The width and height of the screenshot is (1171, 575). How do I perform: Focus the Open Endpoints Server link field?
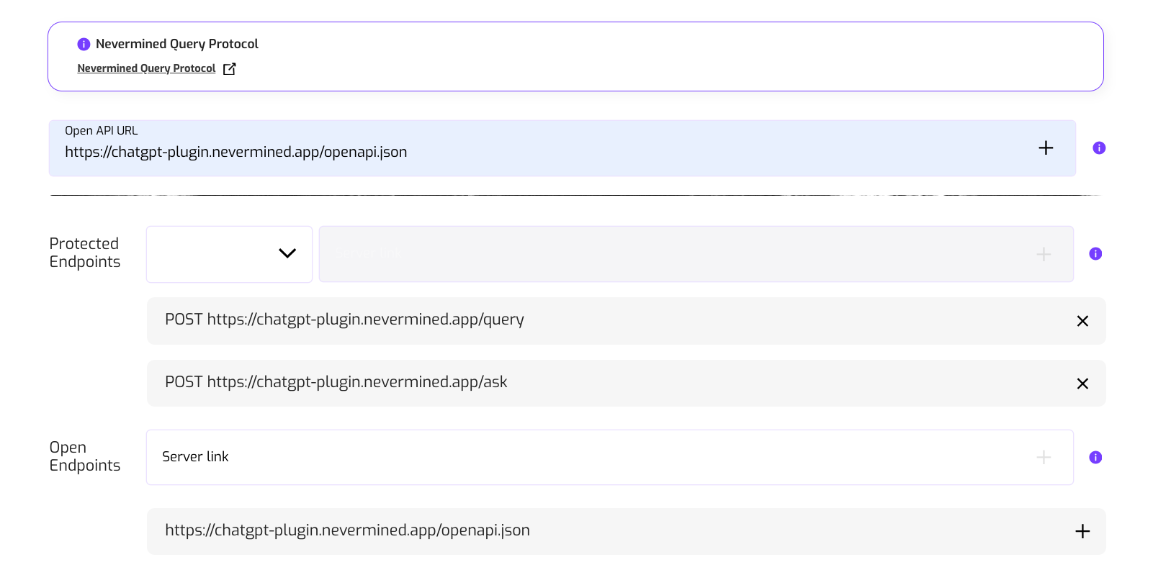click(x=591, y=457)
